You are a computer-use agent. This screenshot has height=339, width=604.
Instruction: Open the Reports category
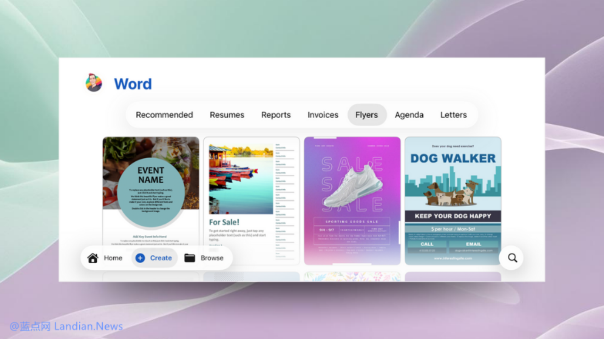[276, 115]
